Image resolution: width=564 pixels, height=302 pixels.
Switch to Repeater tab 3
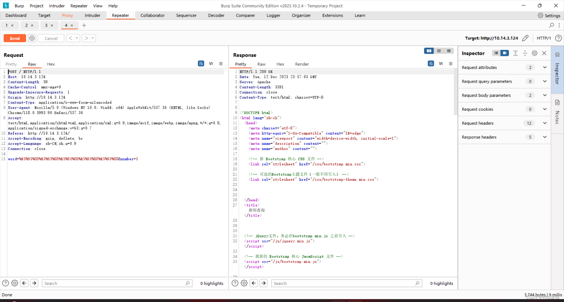pyautogui.click(x=46, y=25)
